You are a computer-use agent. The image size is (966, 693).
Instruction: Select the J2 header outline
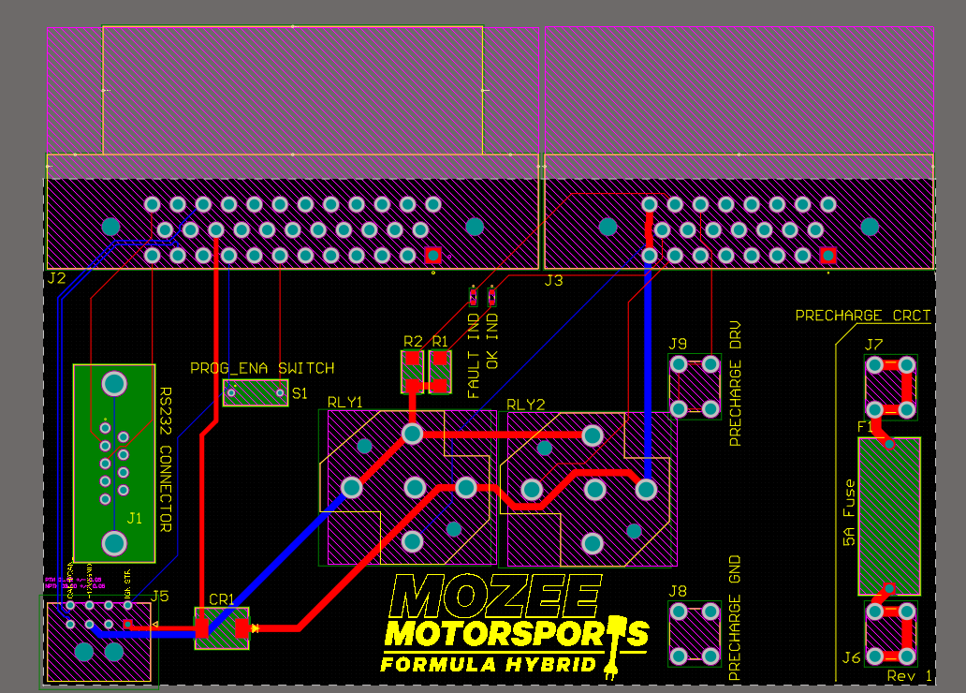pos(281,225)
